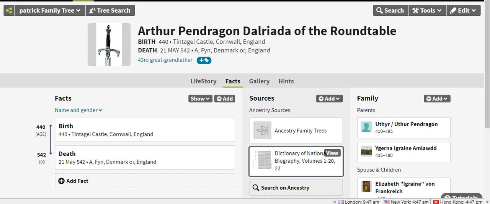Image resolution: width=490 pixels, height=204 pixels.
Task: Switch to the LifeStory tab
Action: coord(203,81)
